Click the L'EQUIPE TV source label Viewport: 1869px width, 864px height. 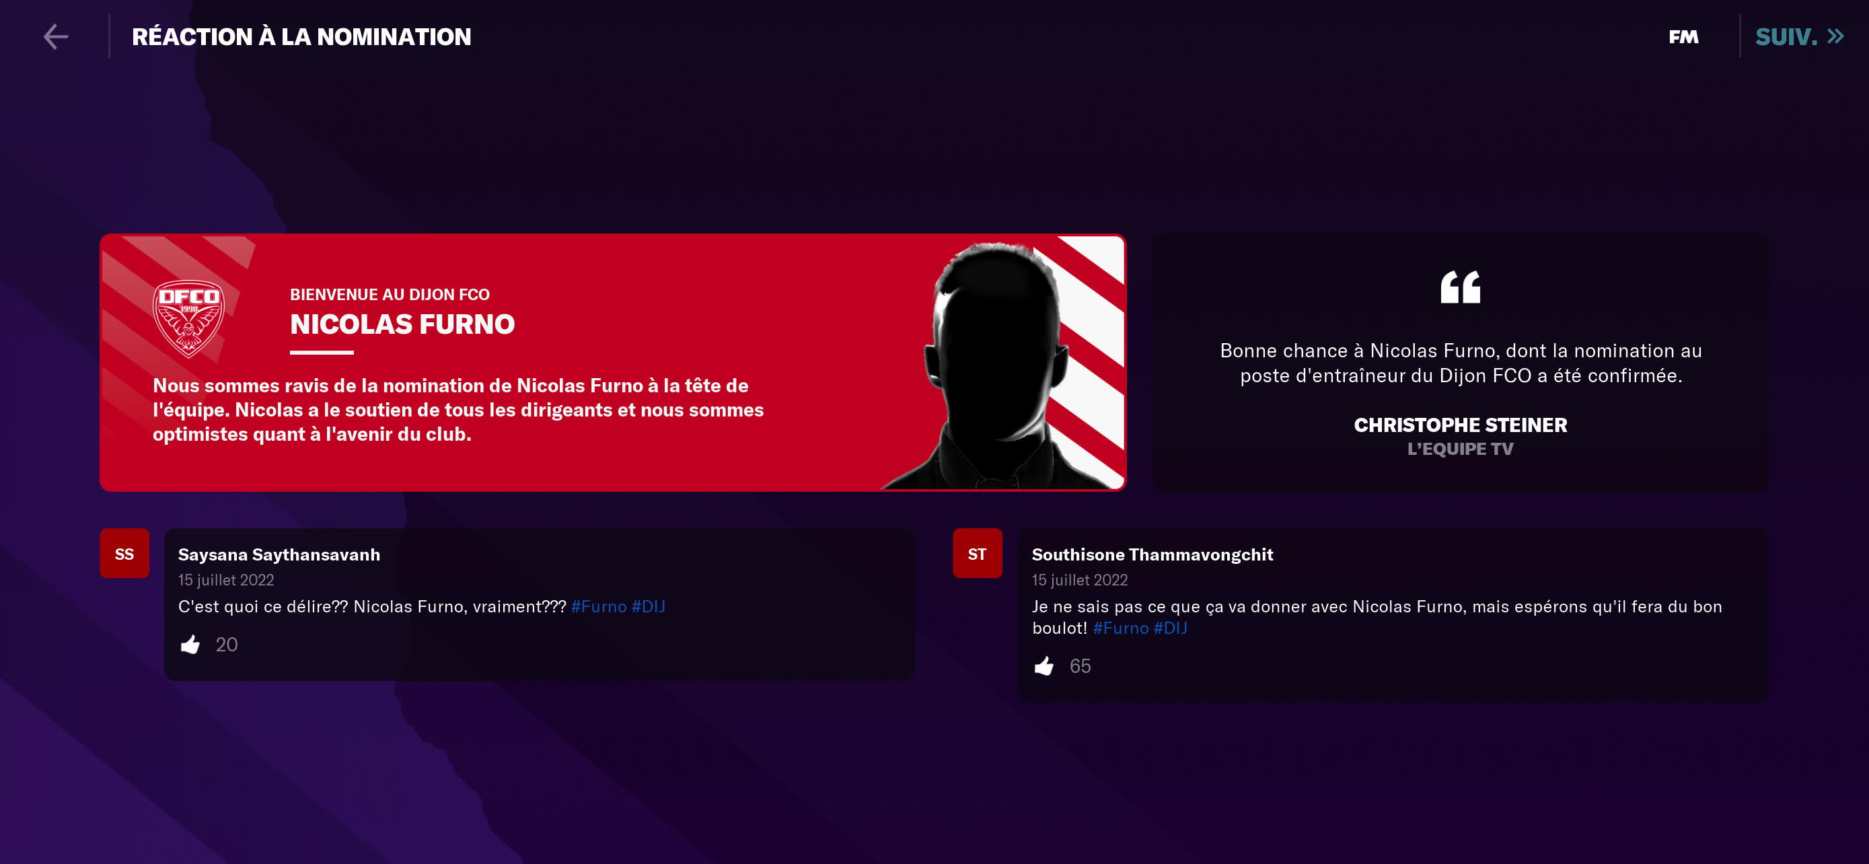click(1461, 449)
